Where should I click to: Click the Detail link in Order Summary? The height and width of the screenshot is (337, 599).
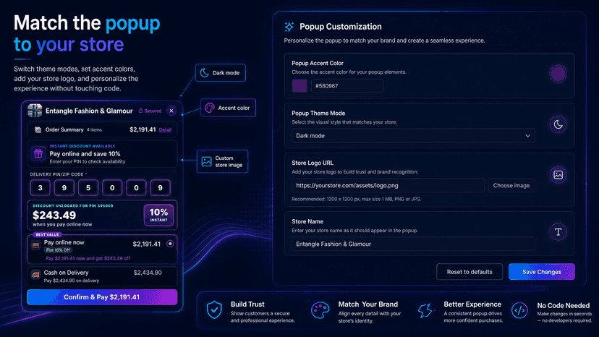[x=165, y=130]
